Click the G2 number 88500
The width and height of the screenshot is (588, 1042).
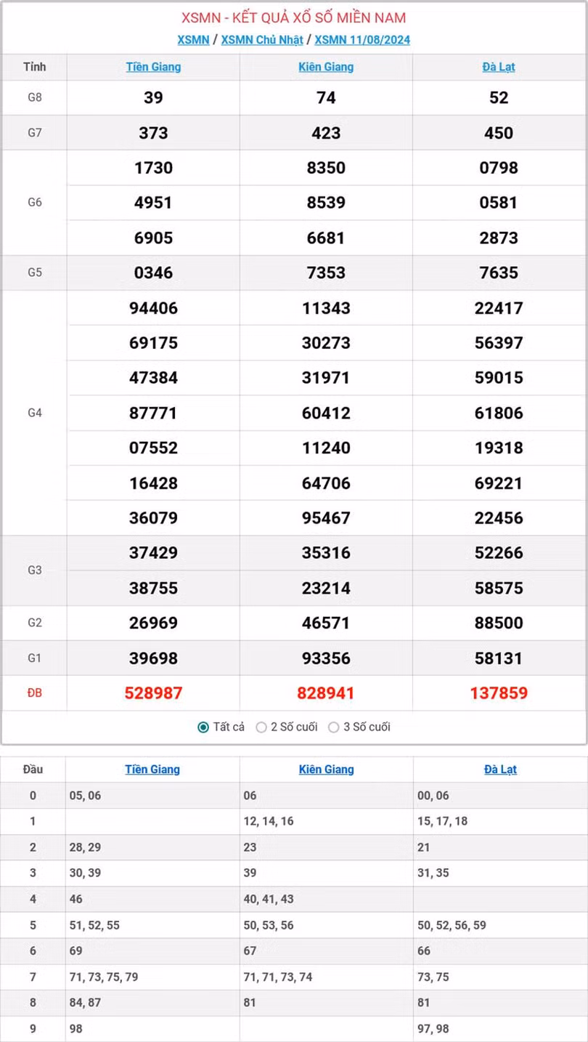tap(499, 623)
